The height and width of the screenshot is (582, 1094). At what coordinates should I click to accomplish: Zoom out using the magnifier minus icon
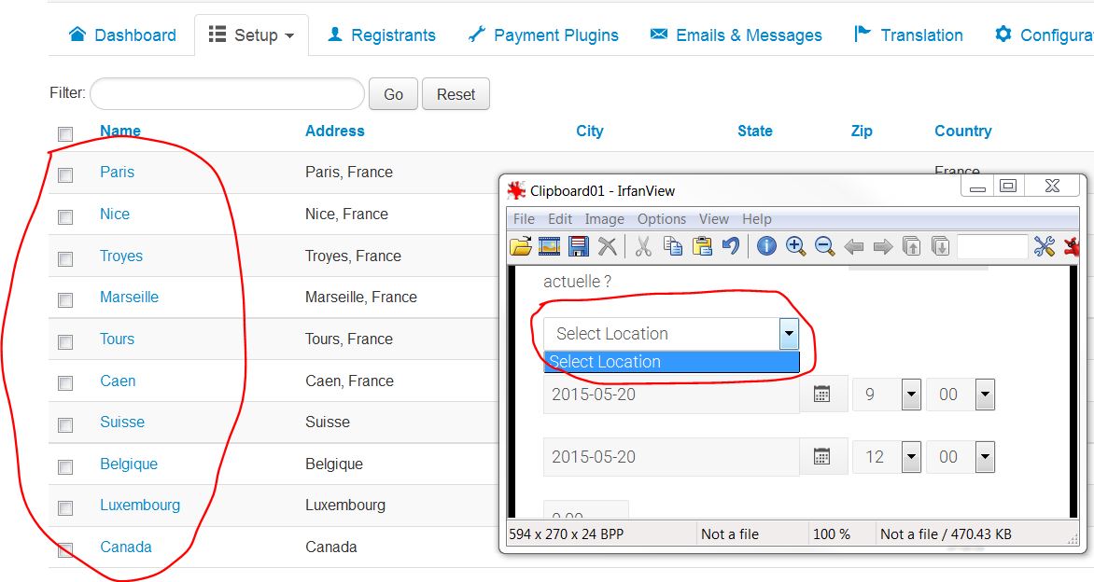click(824, 246)
